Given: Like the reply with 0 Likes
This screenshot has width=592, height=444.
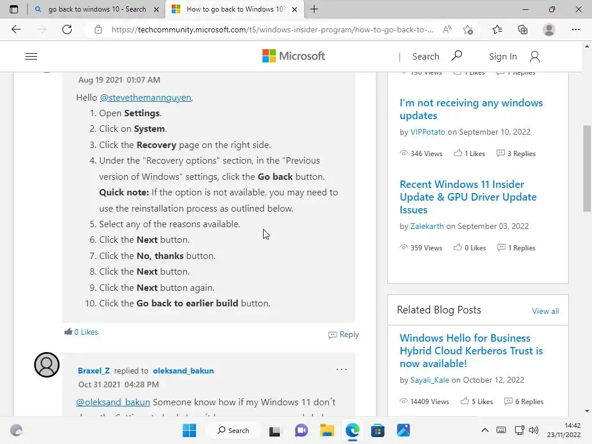Looking at the screenshot, I should [x=69, y=332].
